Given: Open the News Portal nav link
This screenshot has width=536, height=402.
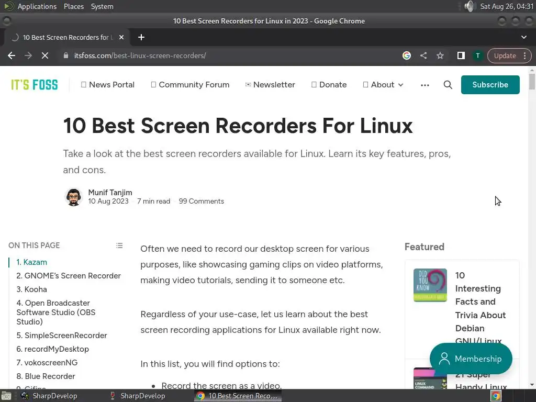Looking at the screenshot, I should point(108,85).
